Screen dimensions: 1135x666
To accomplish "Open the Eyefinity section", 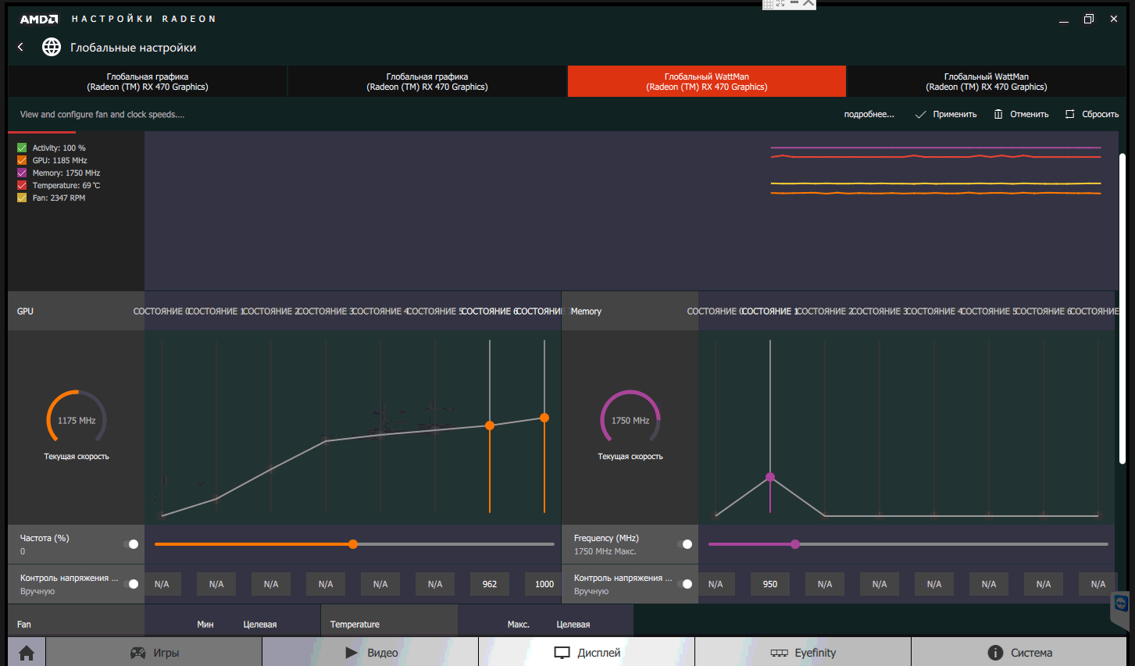I will tap(803, 653).
